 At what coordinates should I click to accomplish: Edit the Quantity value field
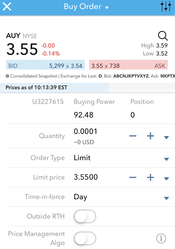pos(86,131)
